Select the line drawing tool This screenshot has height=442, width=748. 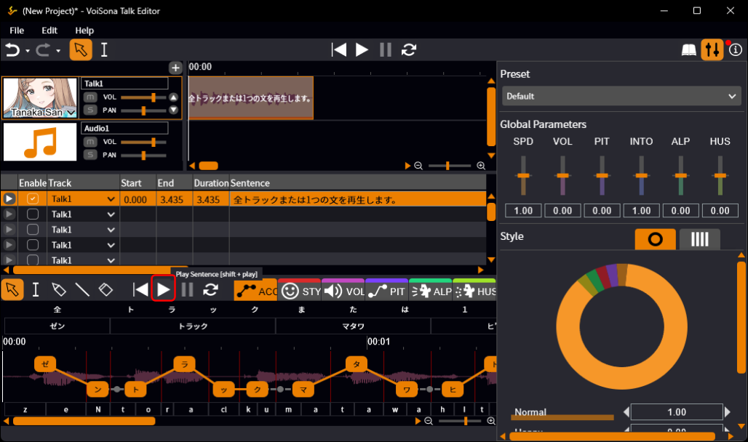82,289
